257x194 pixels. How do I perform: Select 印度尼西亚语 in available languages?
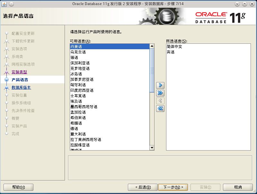point(110,90)
